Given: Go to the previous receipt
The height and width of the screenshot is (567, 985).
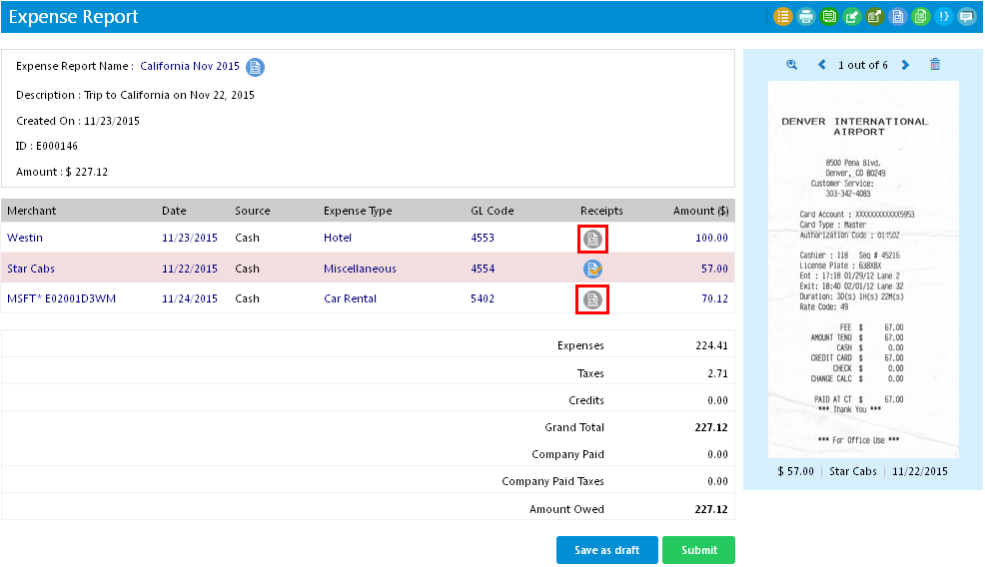Looking at the screenshot, I should pyautogui.click(x=822, y=65).
